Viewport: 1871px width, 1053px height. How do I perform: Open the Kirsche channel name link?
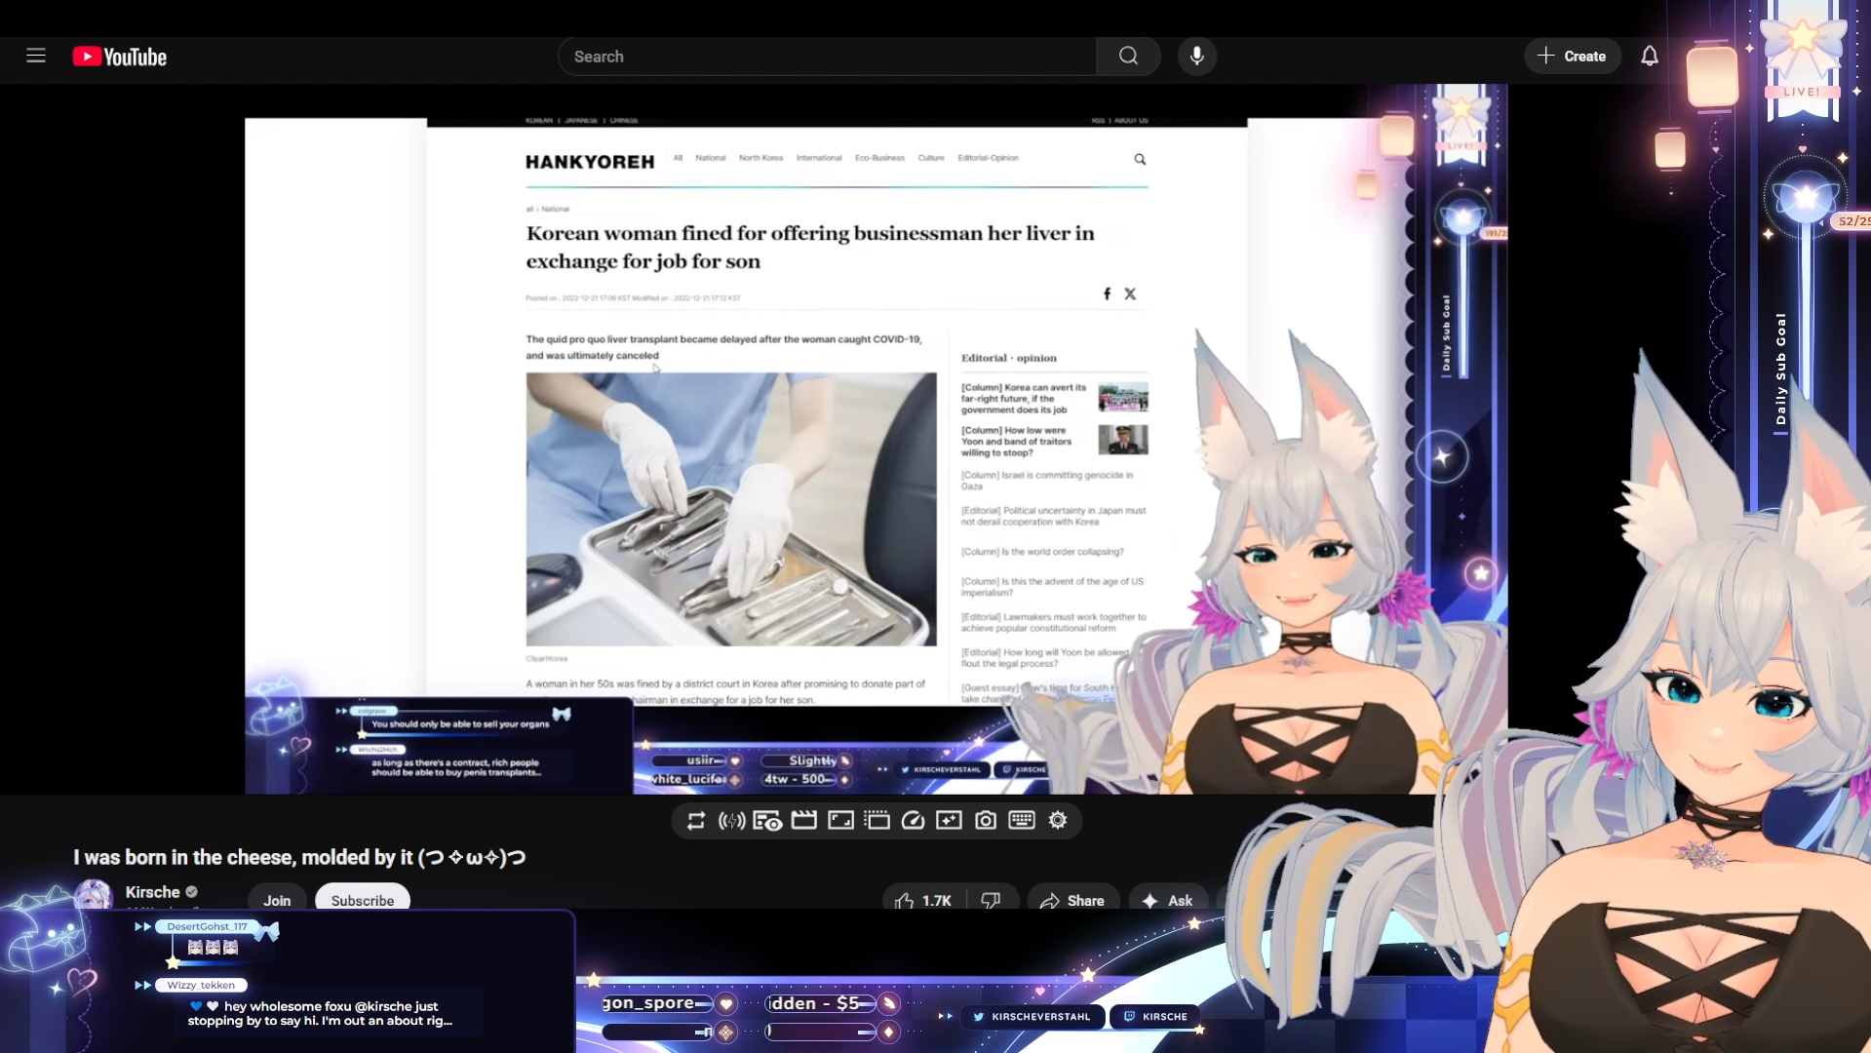tap(152, 892)
